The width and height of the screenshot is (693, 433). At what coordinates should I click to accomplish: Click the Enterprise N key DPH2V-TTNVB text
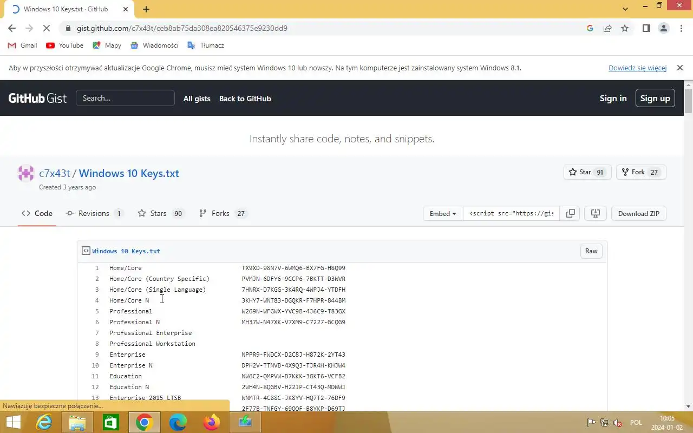[x=293, y=365]
